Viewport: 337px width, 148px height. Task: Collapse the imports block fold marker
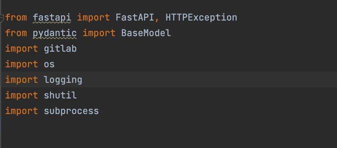pos(2,19)
